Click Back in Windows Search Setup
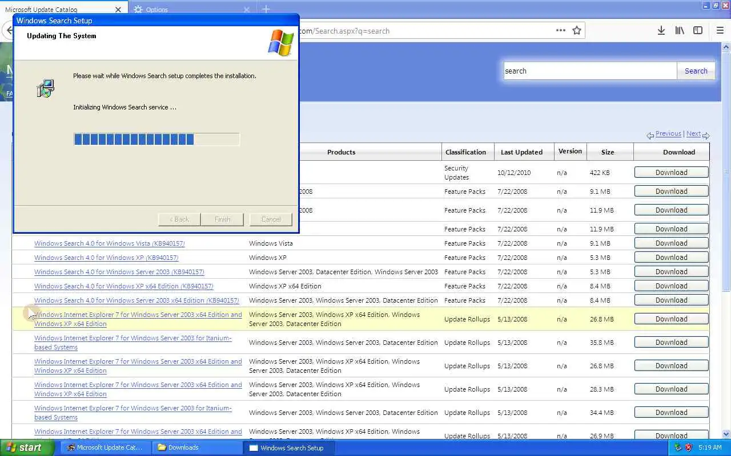Screen dimensions: 731x456 coord(179,219)
